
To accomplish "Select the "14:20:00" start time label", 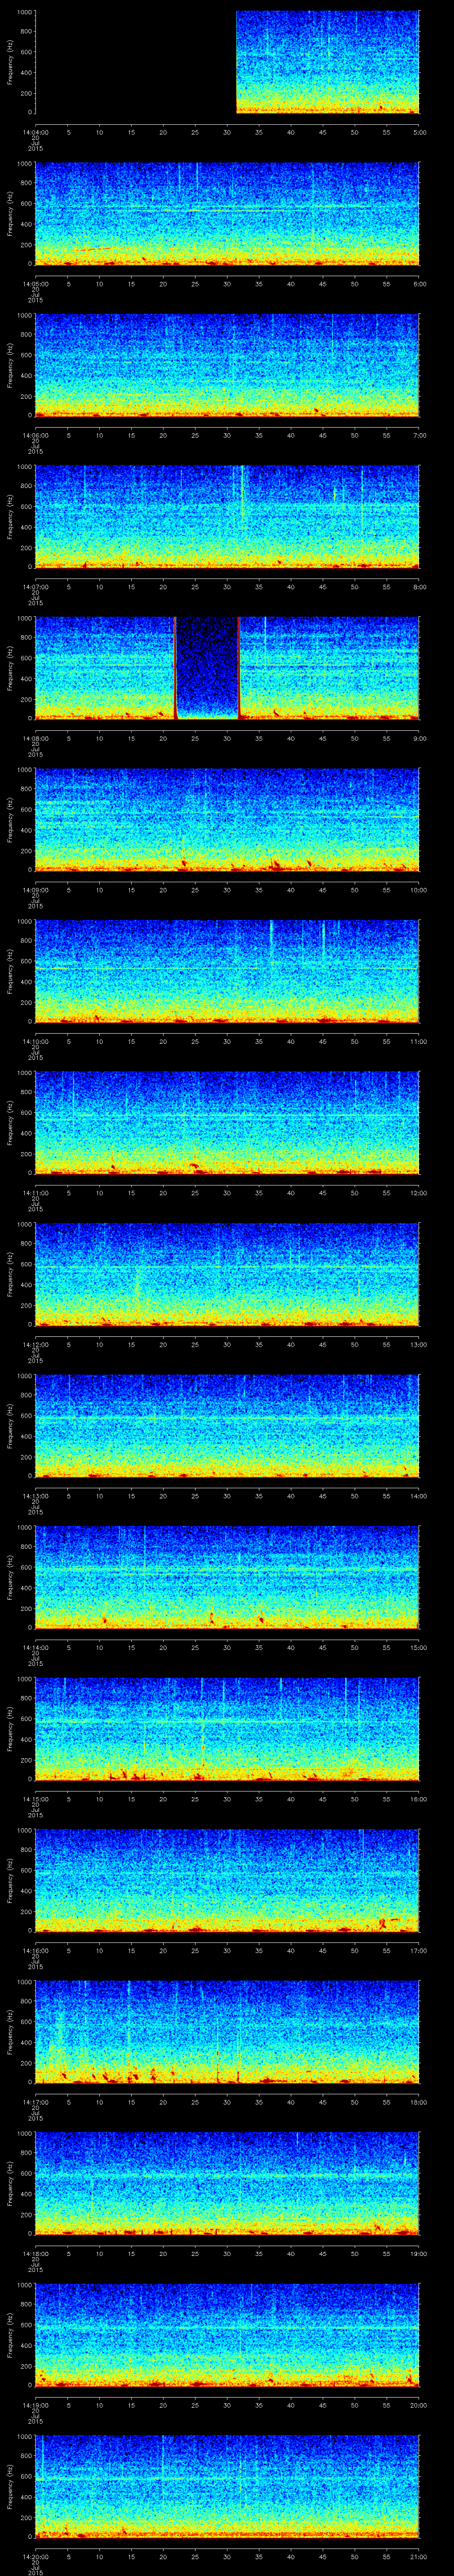I will pos(35,2556).
